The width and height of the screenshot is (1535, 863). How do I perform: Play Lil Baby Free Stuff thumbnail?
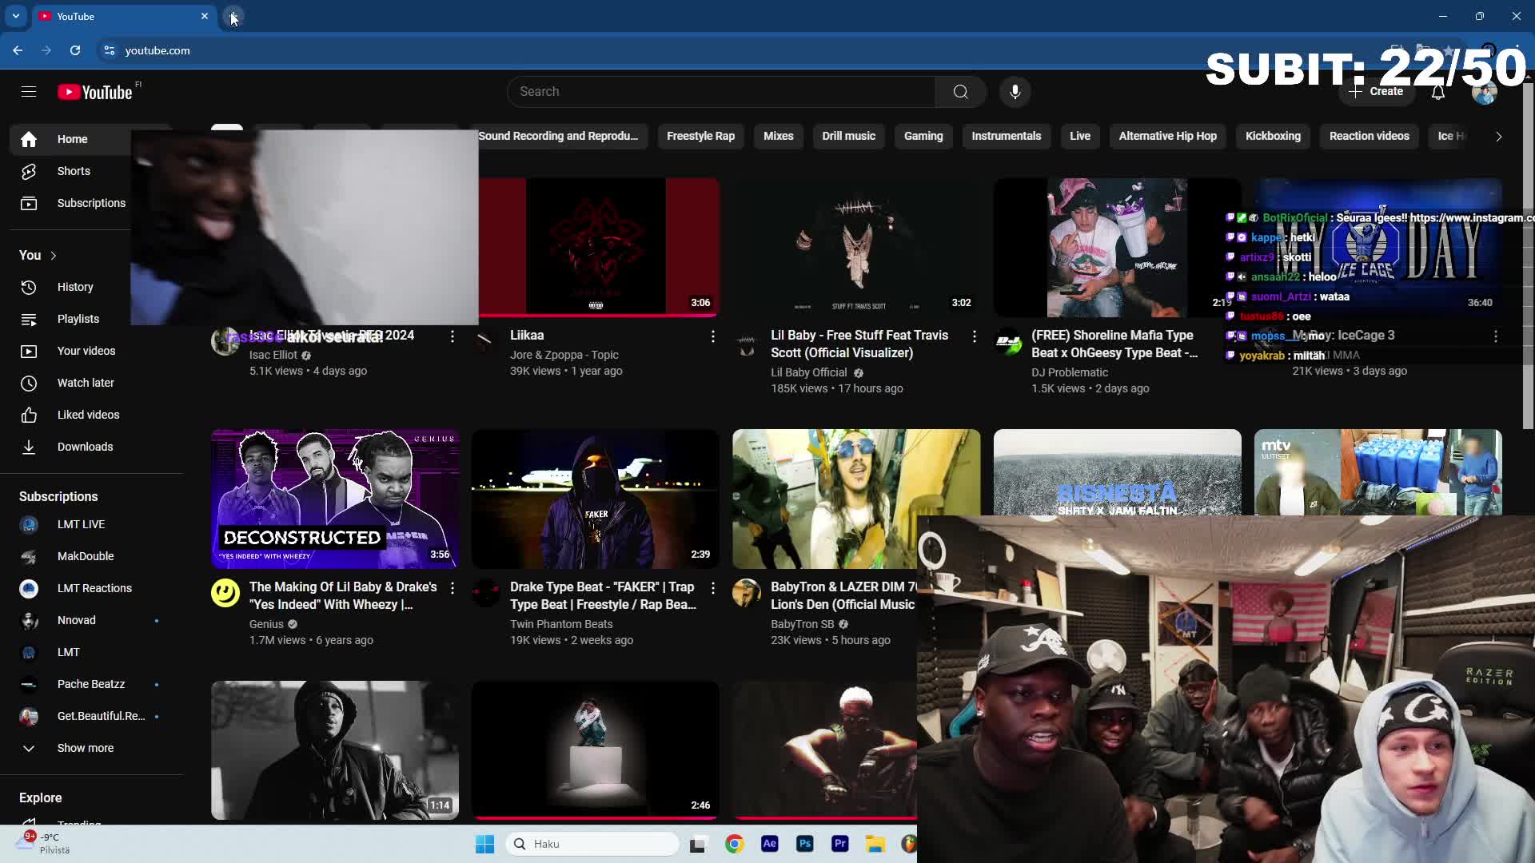click(x=856, y=247)
